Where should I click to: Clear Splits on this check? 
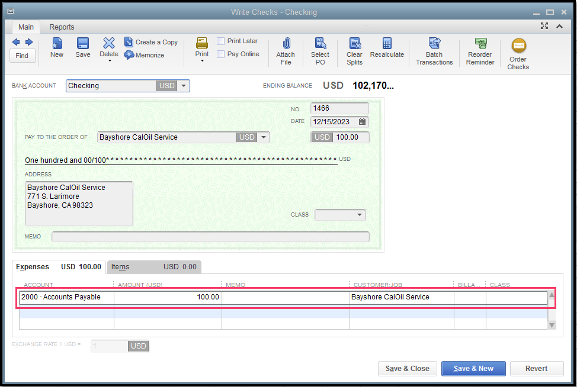[354, 51]
